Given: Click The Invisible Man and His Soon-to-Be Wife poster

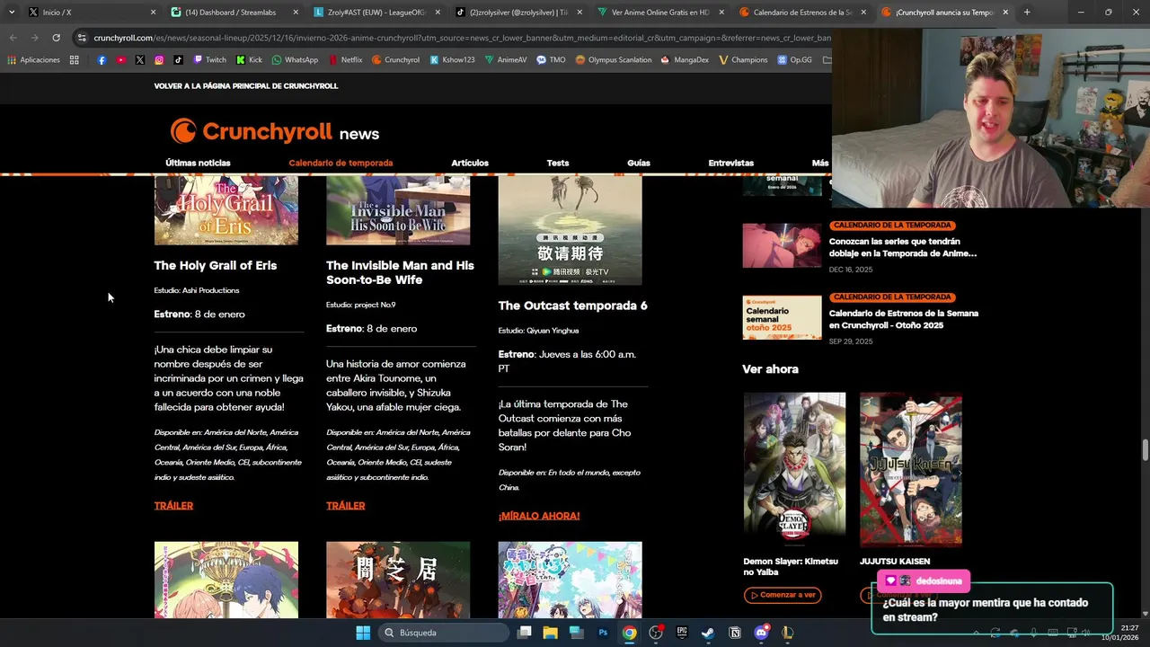Looking at the screenshot, I should click(x=398, y=210).
